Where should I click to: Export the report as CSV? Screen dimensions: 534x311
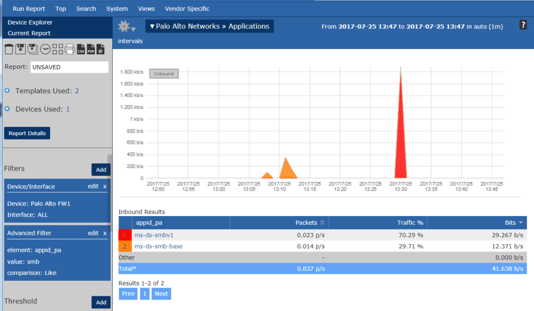[x=81, y=49]
